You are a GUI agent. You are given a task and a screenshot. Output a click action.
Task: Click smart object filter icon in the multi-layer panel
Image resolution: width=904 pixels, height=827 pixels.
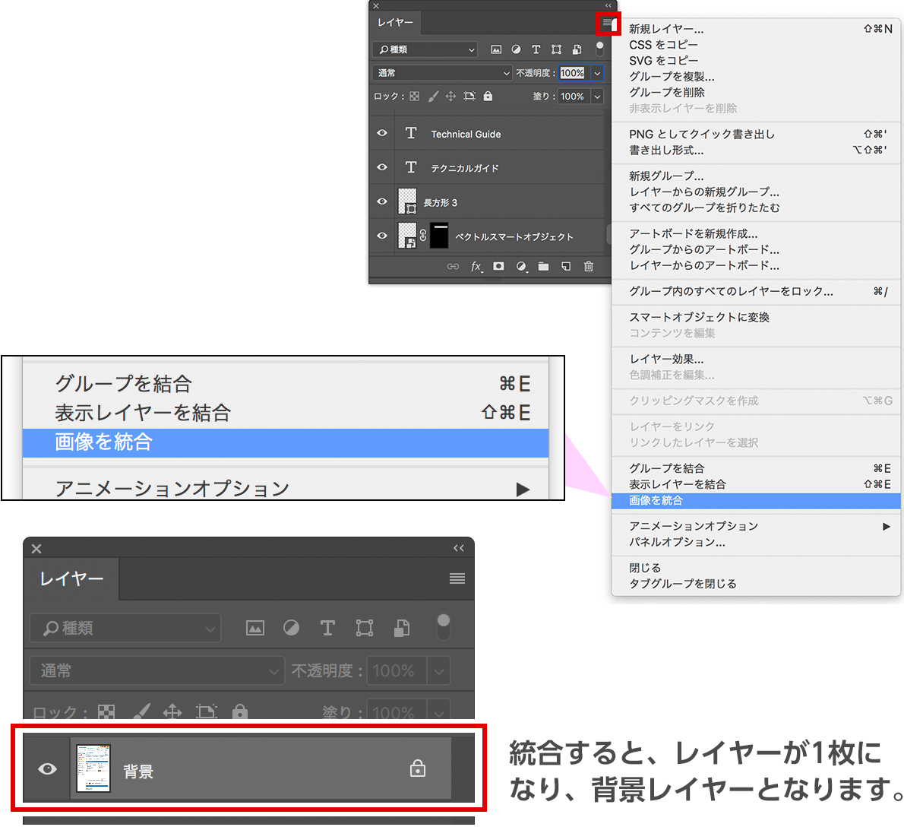click(577, 49)
